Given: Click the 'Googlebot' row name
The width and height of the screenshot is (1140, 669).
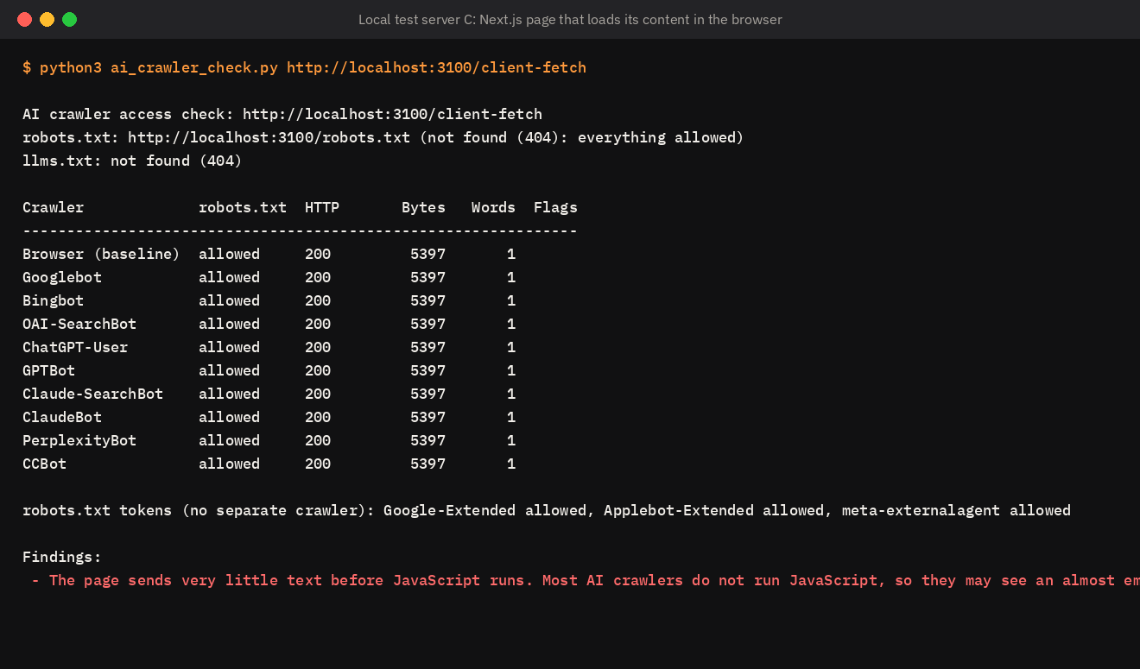Looking at the screenshot, I should point(62,277).
